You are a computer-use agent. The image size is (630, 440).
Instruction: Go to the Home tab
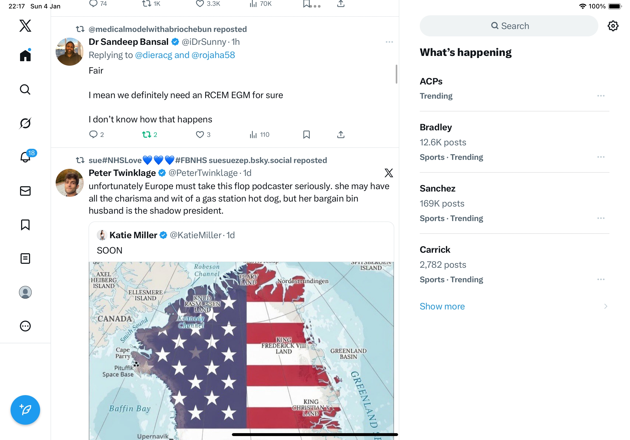[x=25, y=55]
